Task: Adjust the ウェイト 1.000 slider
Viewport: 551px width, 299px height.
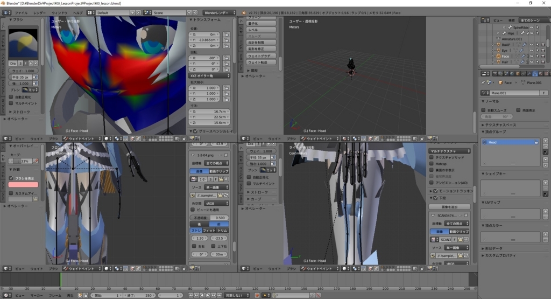Action: (x=23, y=71)
